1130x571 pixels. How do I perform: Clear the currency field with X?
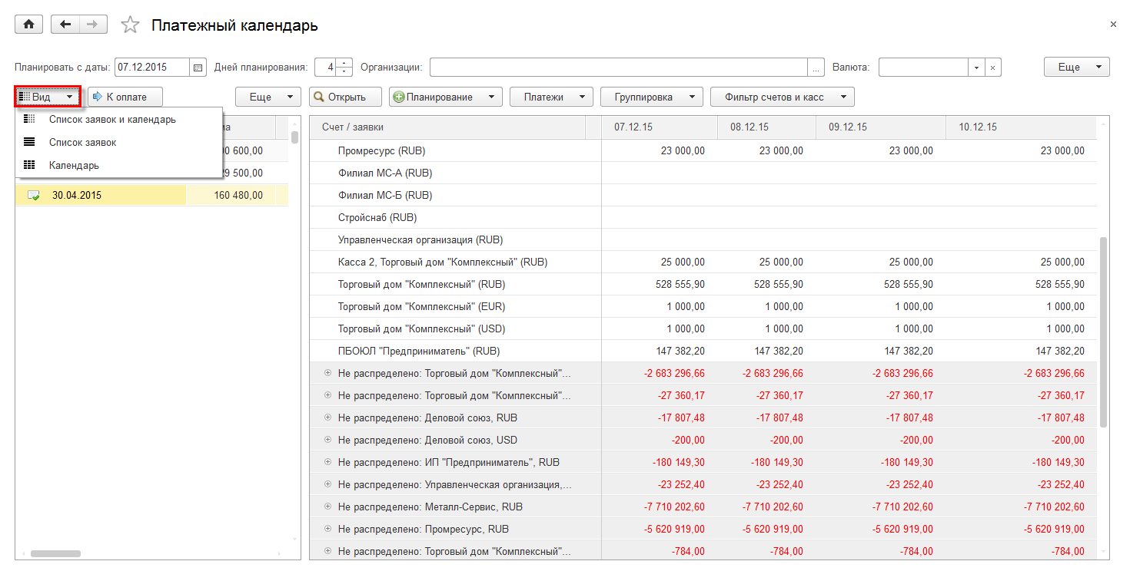point(992,68)
